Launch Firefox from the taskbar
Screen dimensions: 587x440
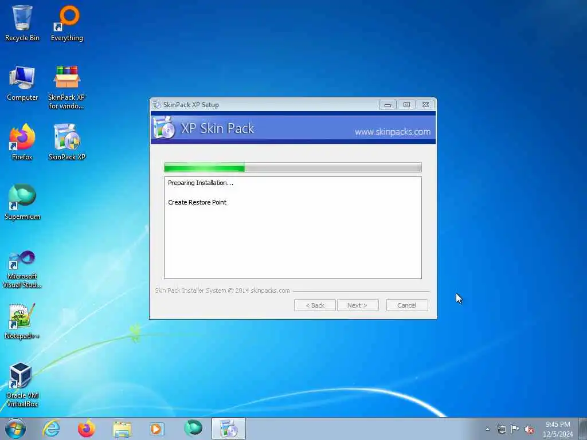tap(87, 429)
